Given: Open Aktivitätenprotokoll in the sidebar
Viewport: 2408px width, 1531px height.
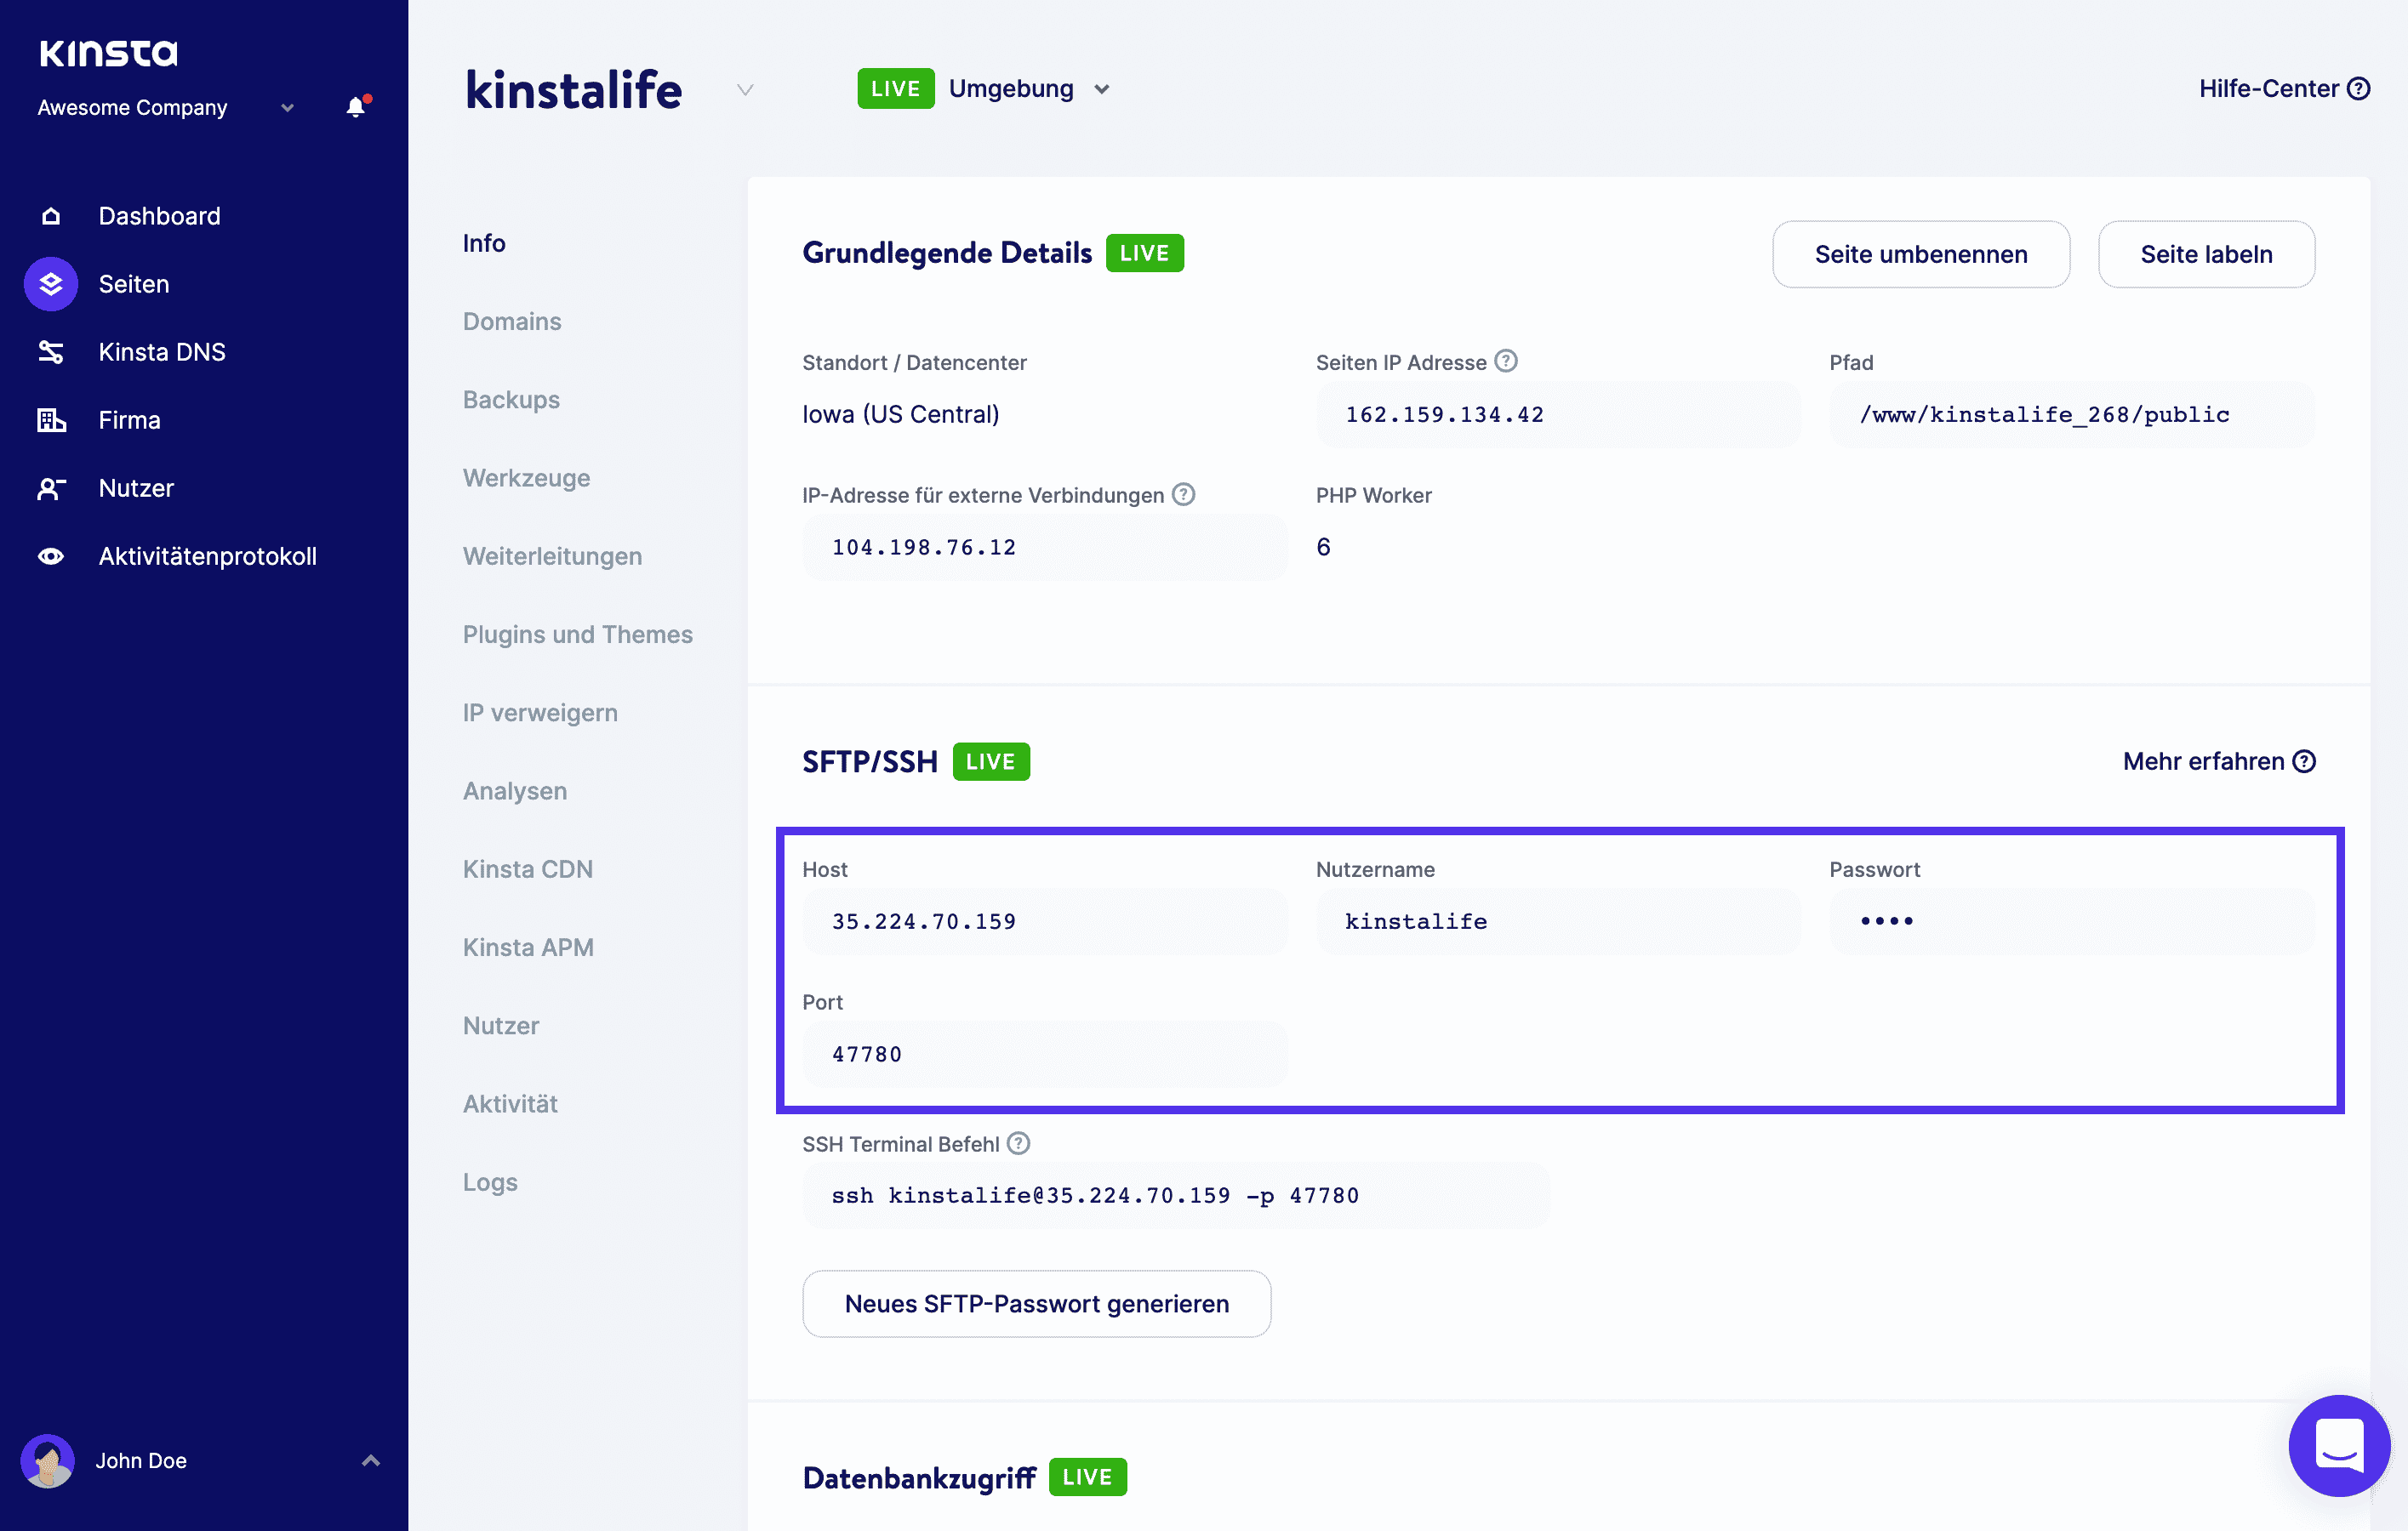Looking at the screenshot, I should (x=207, y=555).
